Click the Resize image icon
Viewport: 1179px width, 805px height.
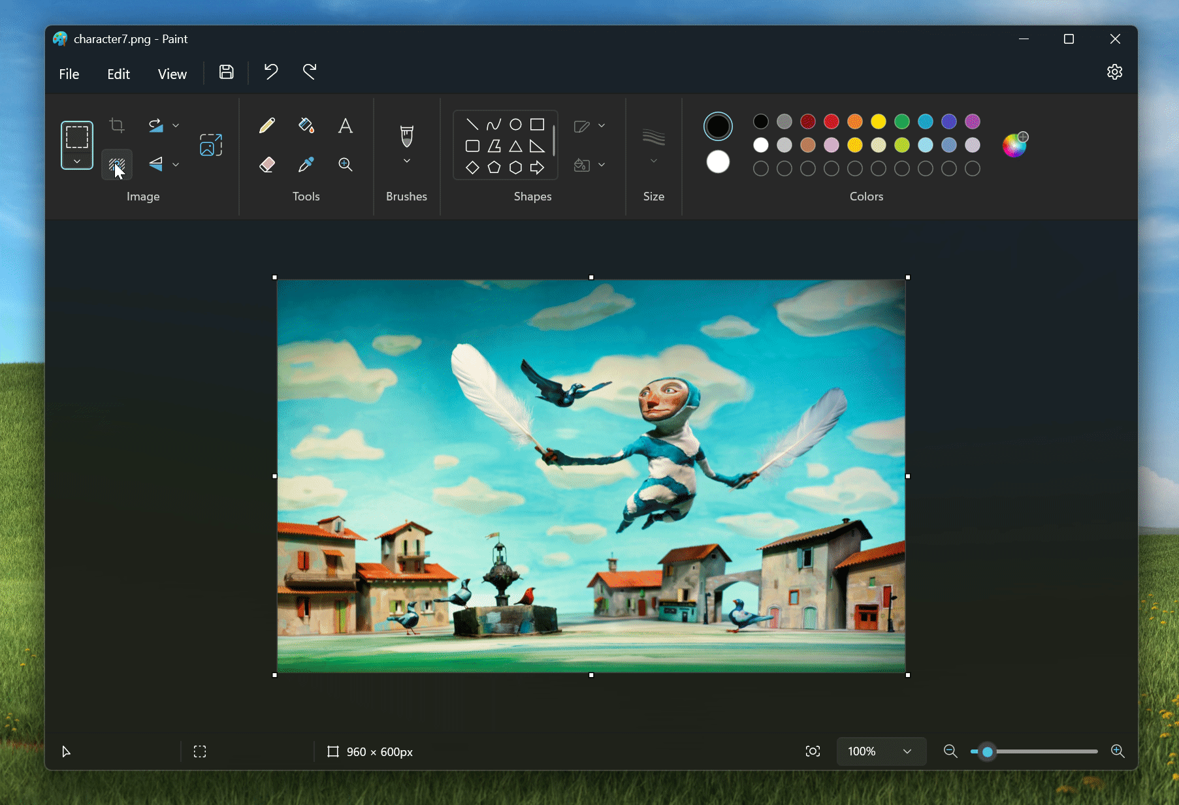tap(210, 145)
